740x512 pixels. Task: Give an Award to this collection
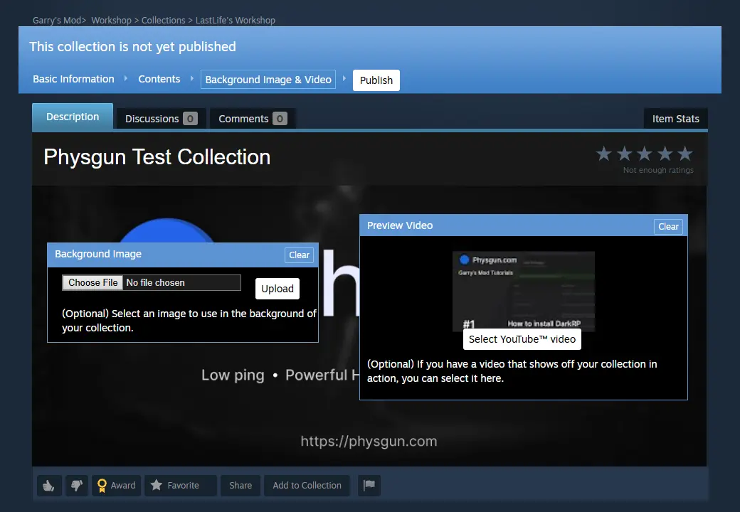click(116, 486)
